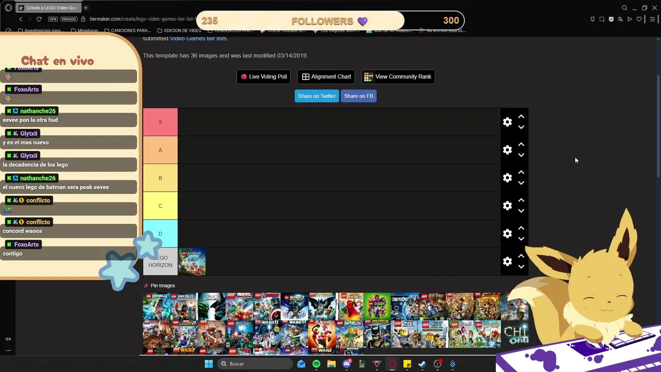Pick the LEGO Dimensions cover
Image resolution: width=661 pixels, height=372 pixels.
404,306
